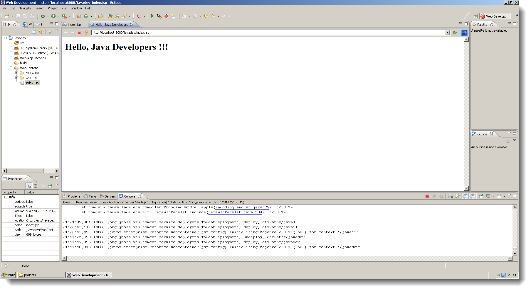Toggle Link with Editor in Project Explorer

(41, 32)
